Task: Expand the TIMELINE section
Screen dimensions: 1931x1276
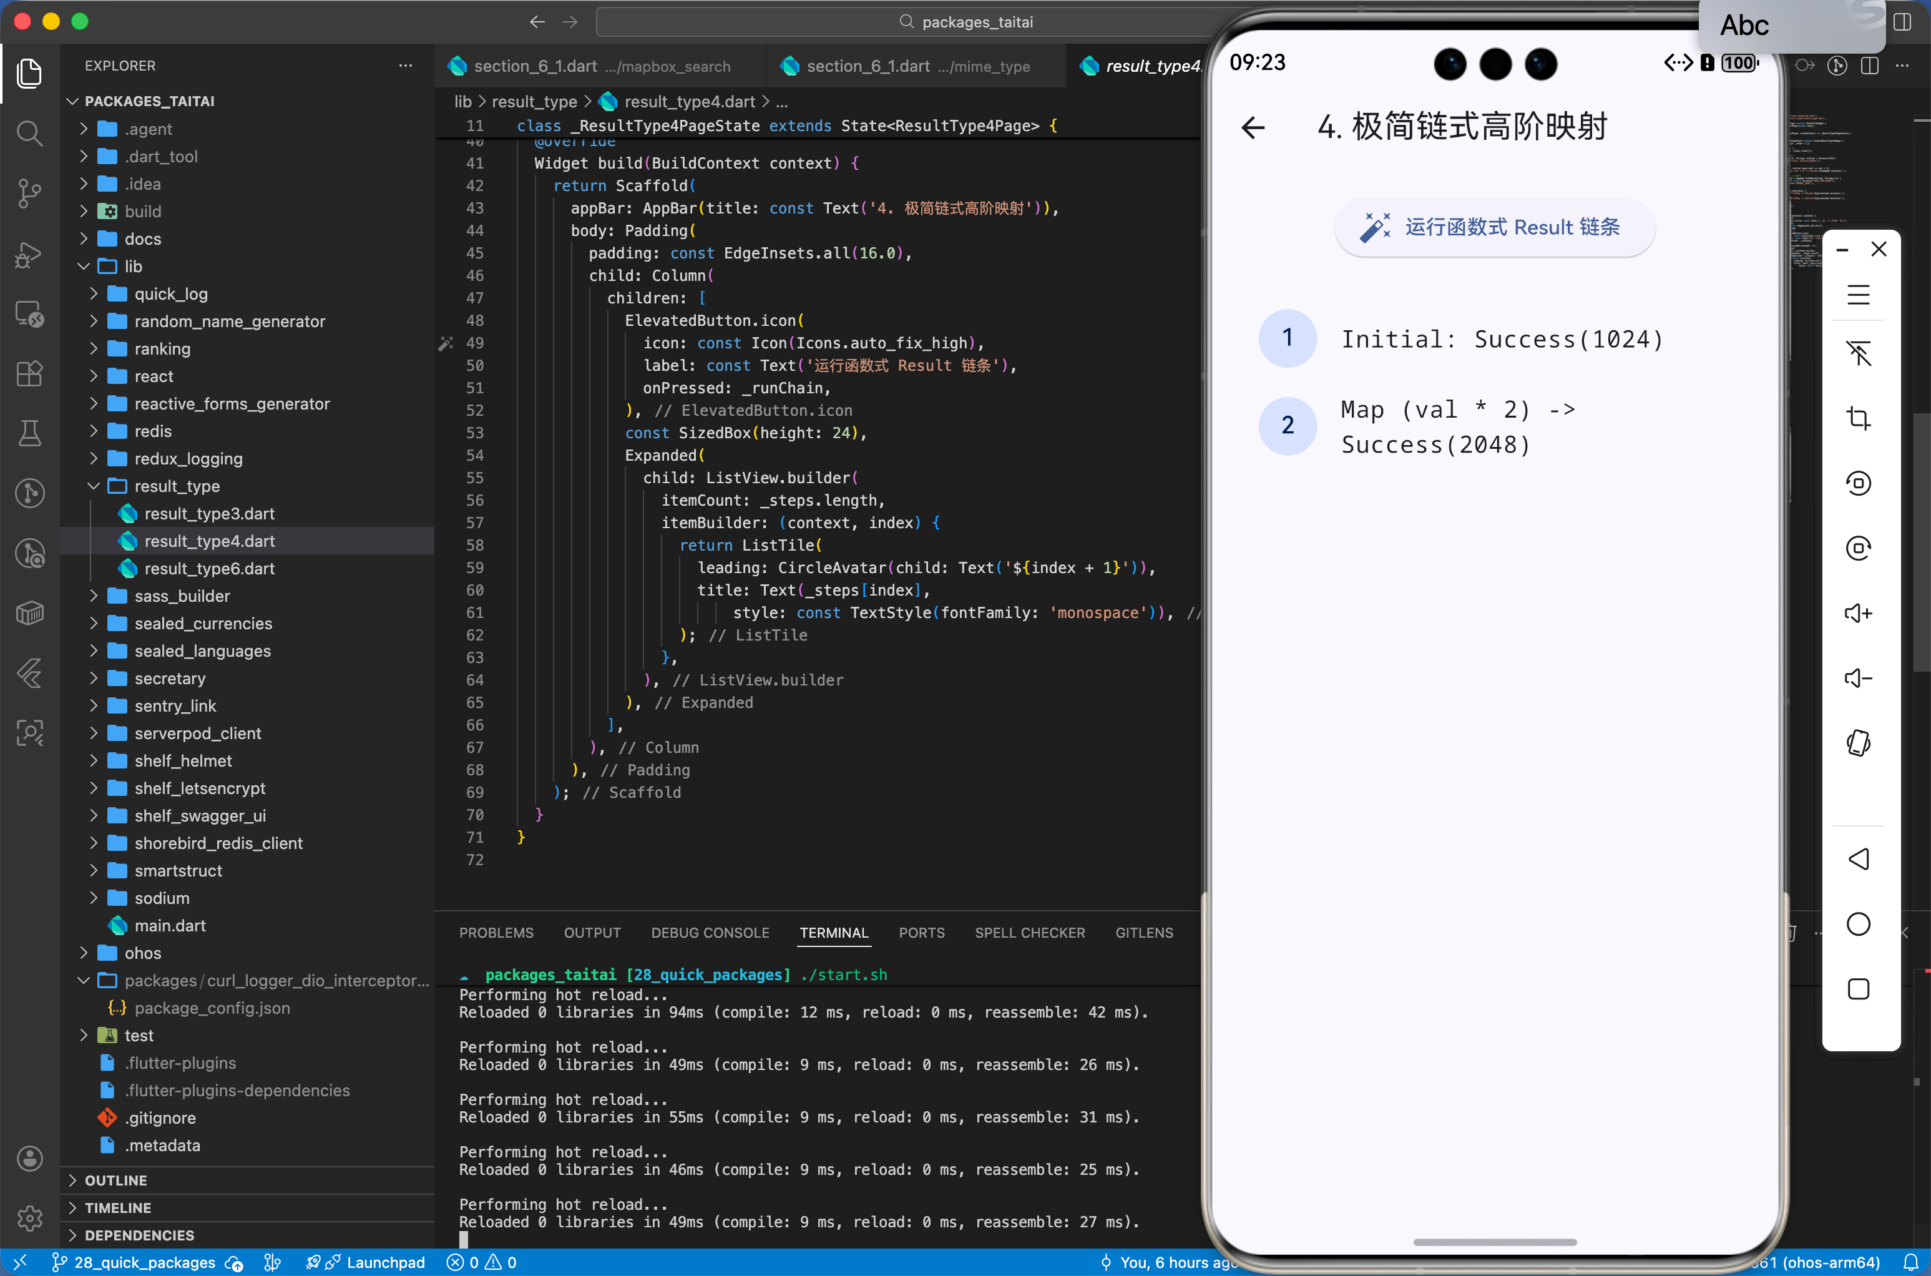Action: tap(117, 1207)
